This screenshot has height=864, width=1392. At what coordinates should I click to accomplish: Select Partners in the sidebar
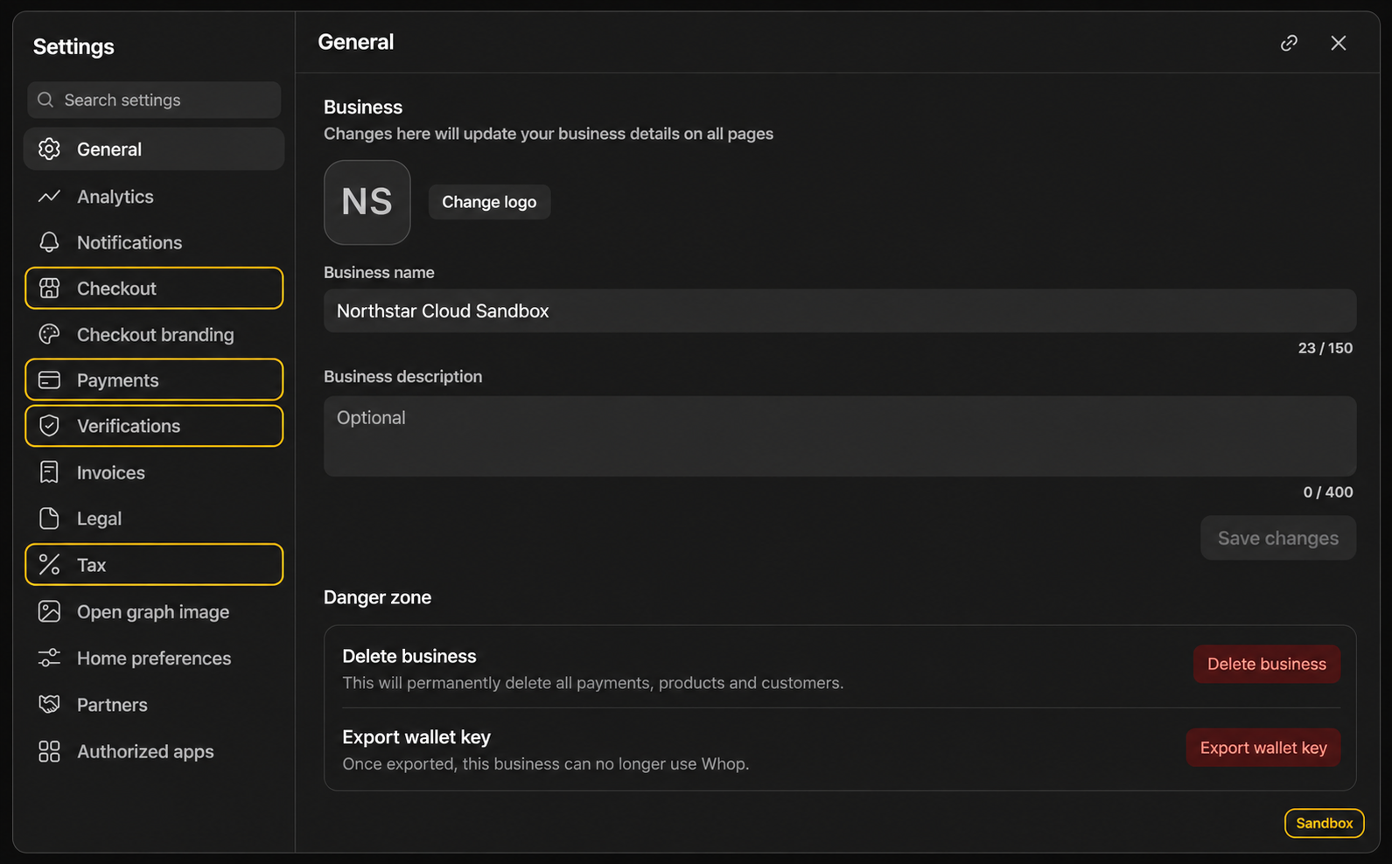[154, 704]
